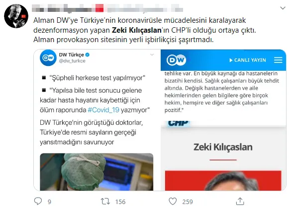The image size is (294, 209).
Task: Open the hospital worker photo thumbnail
Action: pyautogui.click(x=97, y=172)
